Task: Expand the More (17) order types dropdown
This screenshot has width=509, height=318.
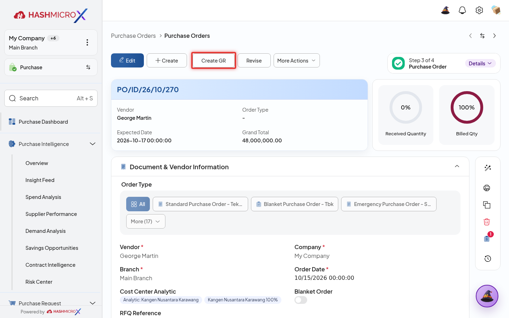Action: [x=146, y=222]
